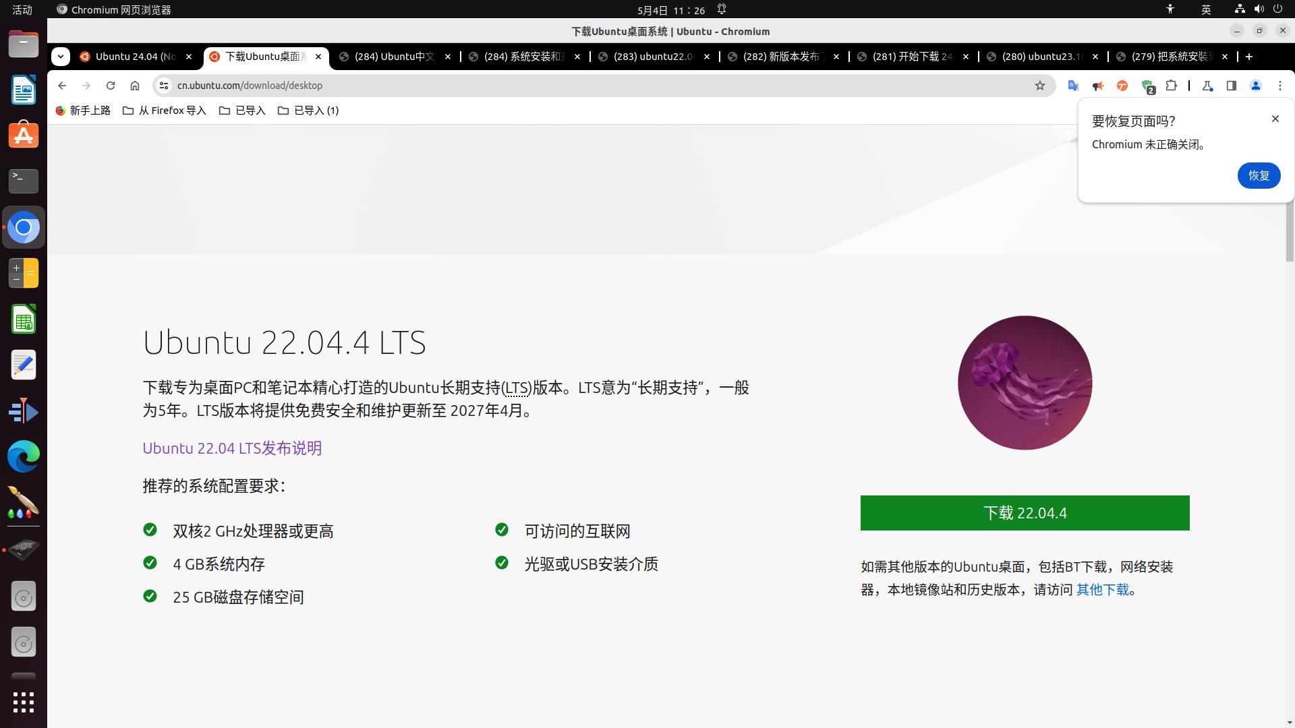This screenshot has width=1295, height=728.
Task: Click the scrollbar down arrow
Action: (x=1290, y=723)
